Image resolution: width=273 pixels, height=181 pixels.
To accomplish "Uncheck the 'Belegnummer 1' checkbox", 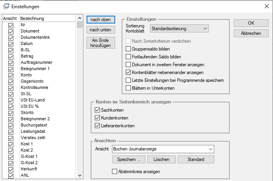I will [11, 69].
